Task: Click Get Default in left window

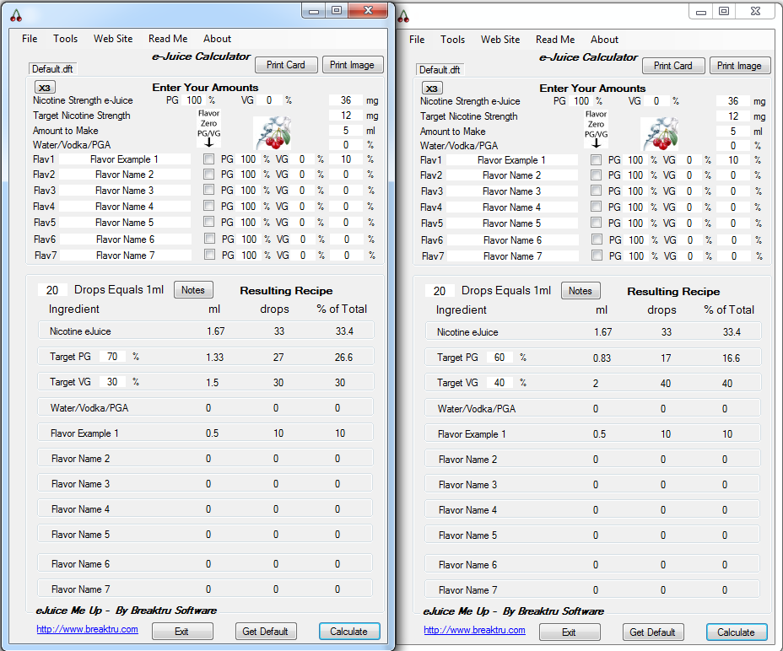Action: coord(266,632)
